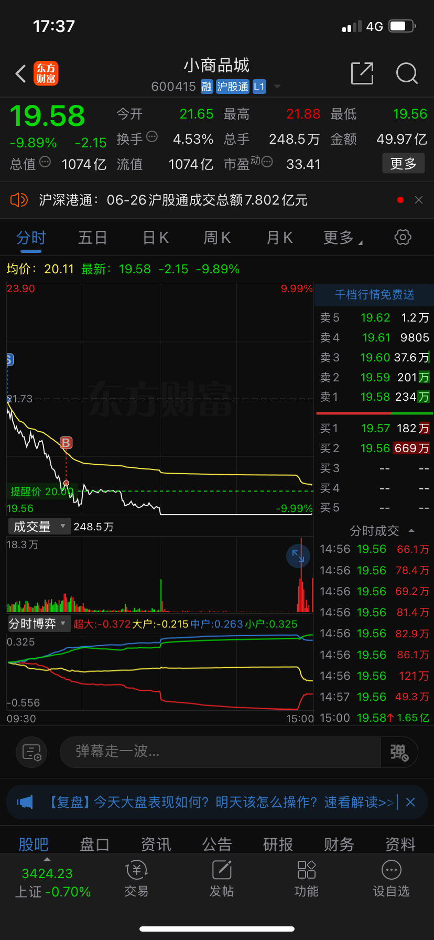Select the 盘口 tab
The image size is (434, 940).
point(94,844)
